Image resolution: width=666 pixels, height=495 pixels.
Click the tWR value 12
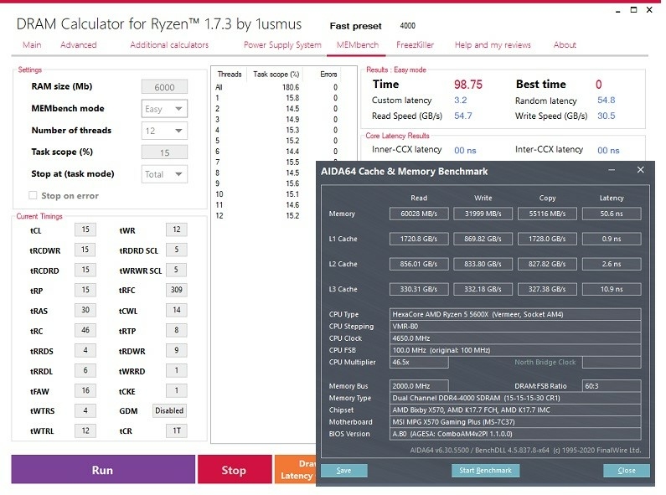(x=176, y=229)
